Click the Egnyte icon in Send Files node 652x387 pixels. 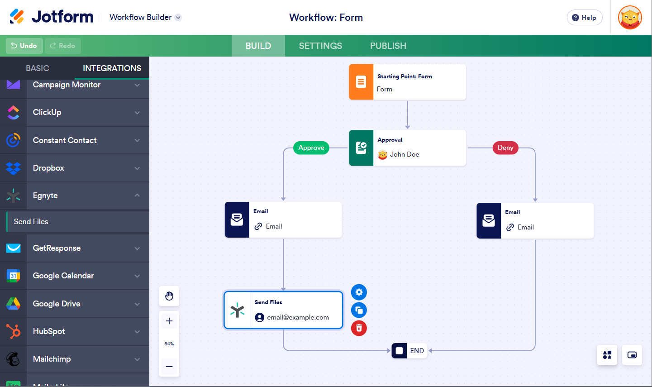[x=237, y=310]
